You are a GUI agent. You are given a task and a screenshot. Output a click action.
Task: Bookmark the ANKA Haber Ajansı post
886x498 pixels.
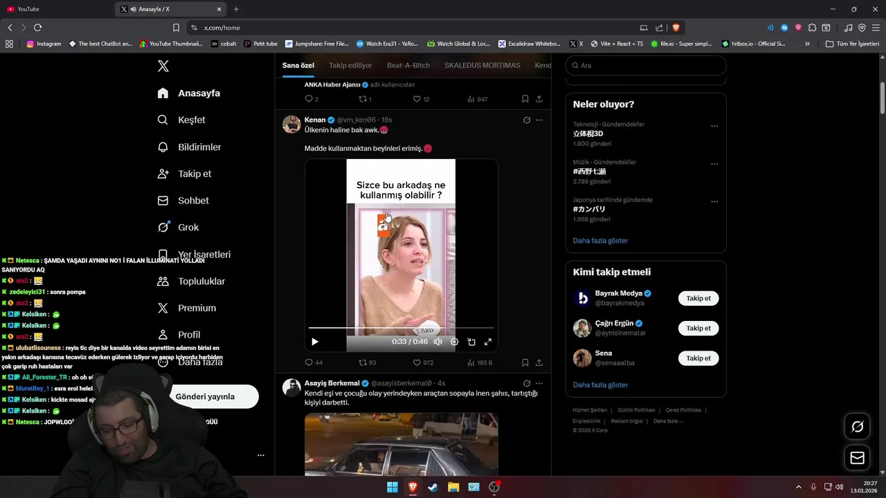(x=525, y=99)
